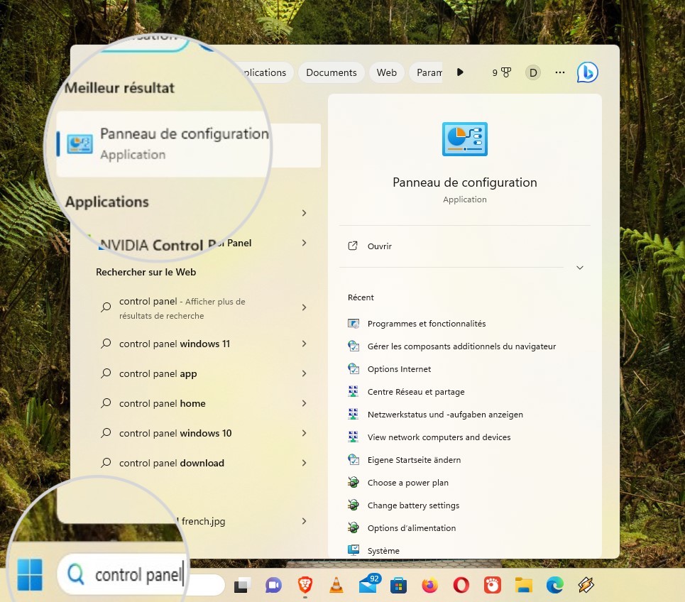Expand chevron for control panel download
This screenshot has height=602, width=685.
304,462
